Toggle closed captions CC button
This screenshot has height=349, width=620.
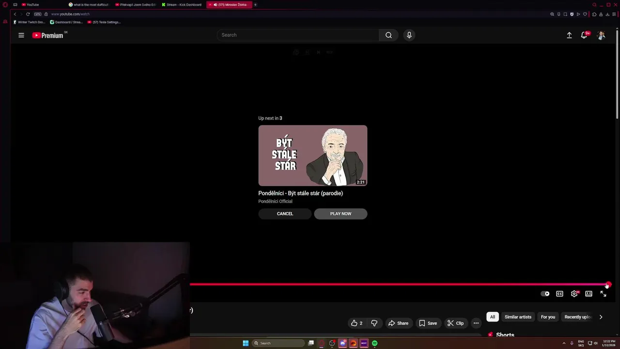coord(559,294)
